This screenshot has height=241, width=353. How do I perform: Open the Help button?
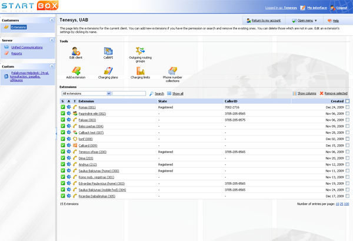pyautogui.click(x=333, y=21)
